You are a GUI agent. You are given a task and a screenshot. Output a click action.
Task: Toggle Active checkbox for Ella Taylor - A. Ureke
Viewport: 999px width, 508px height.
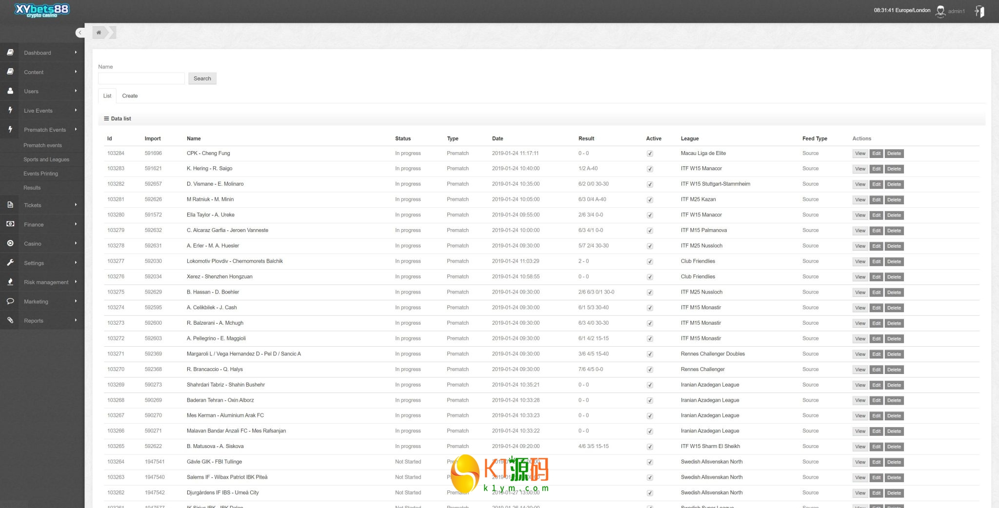coord(650,215)
